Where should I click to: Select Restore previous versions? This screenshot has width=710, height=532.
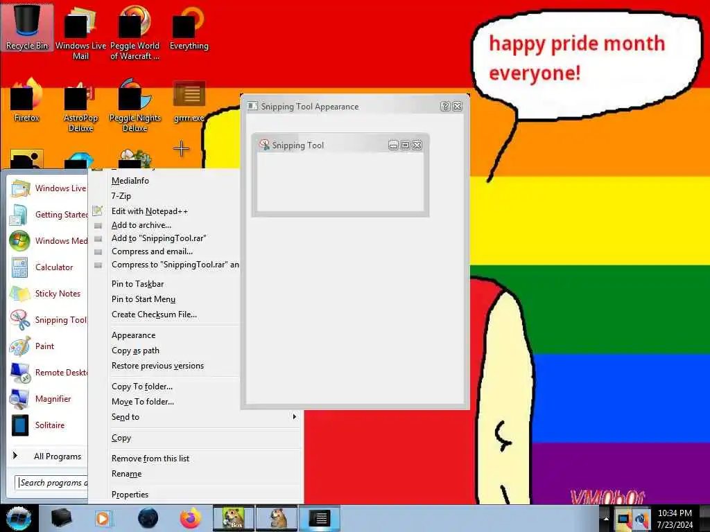157,366
